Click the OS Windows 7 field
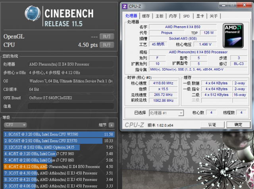Screen dimensions: 254x189 71,81
